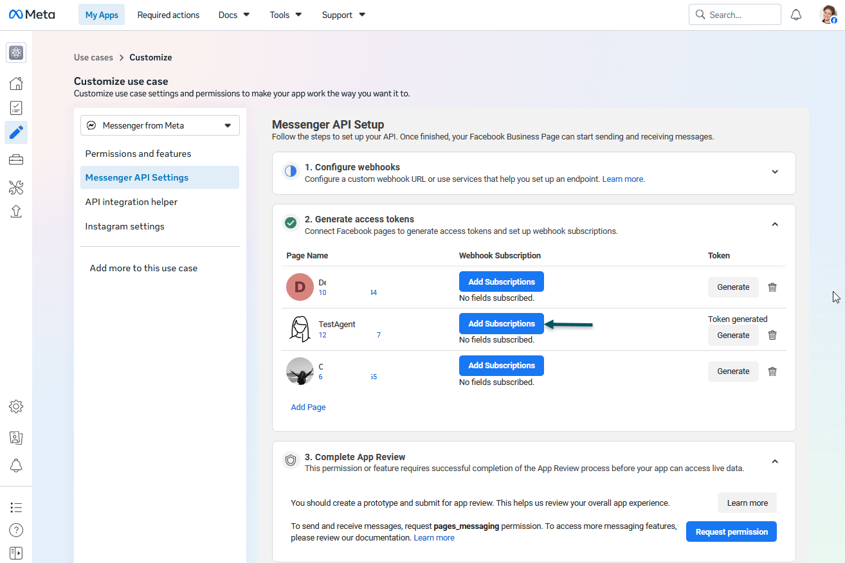Viewport: 845px width, 563px height.
Task: Click the 'Messenger API Setup' heading
Action: (x=328, y=125)
